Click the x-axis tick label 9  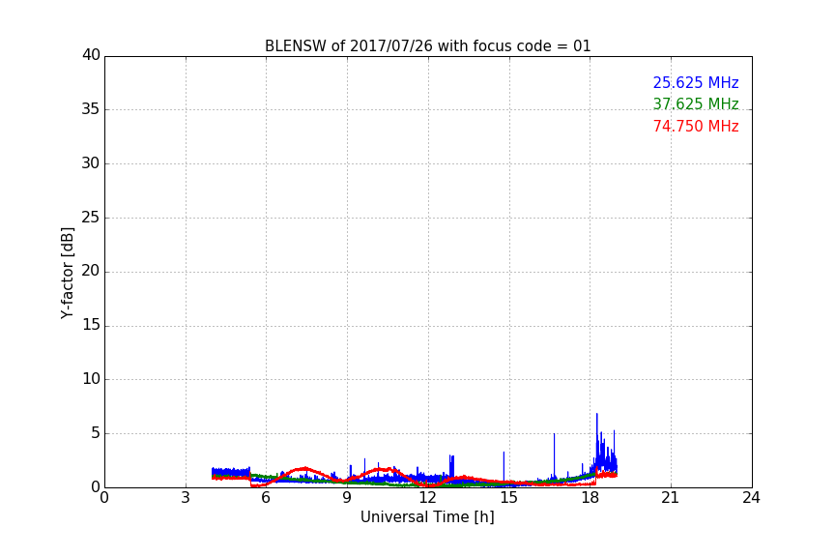click(x=347, y=498)
